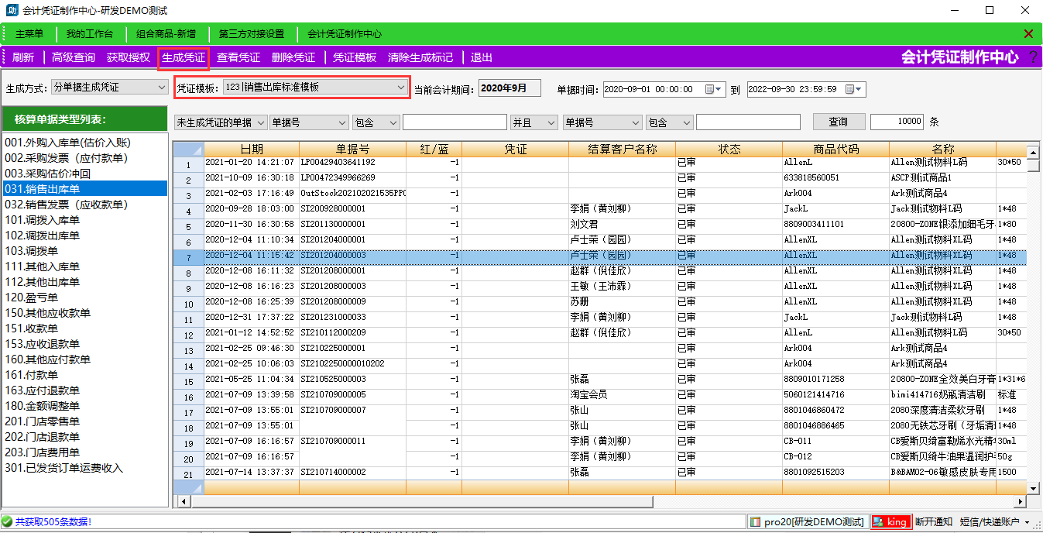Click the record count field showing 10000
Viewport: 1043px width, 533px height.
click(897, 122)
